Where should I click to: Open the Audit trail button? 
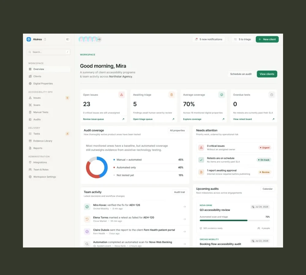179,192
